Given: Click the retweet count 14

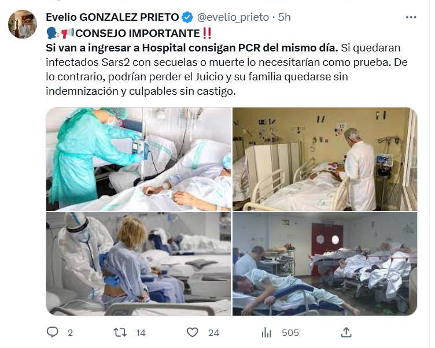Looking at the screenshot, I should pyautogui.click(x=141, y=332).
